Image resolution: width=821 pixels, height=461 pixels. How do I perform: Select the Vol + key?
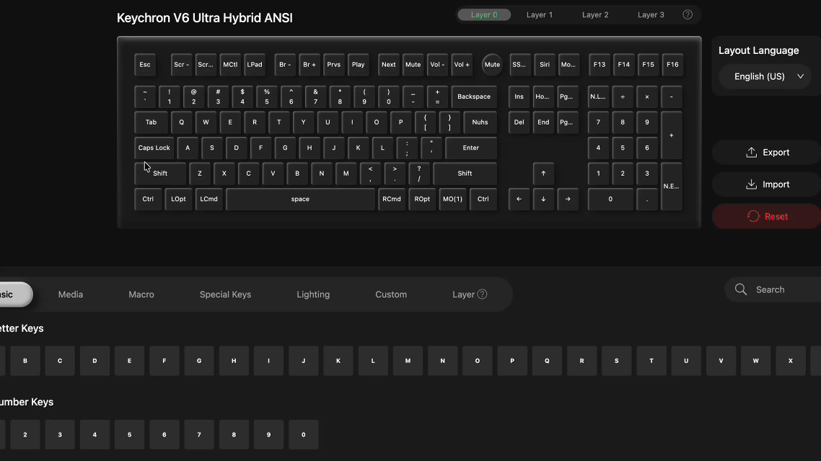[462, 65]
